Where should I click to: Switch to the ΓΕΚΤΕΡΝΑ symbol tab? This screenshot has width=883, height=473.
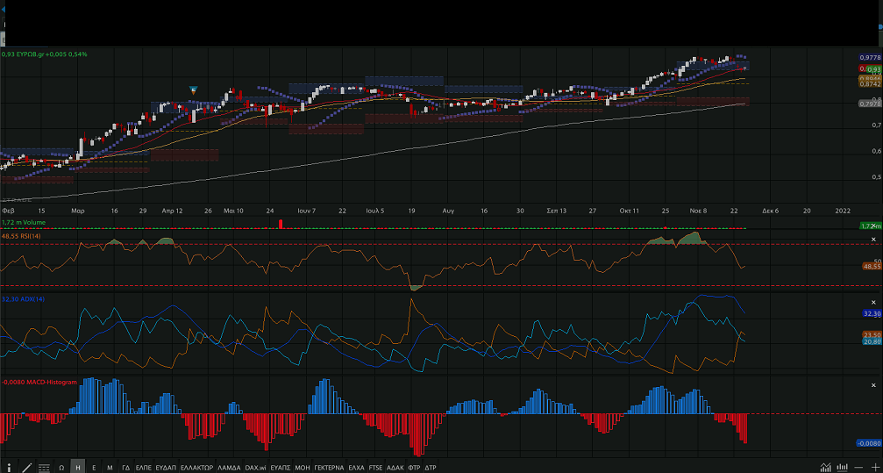coord(330,467)
